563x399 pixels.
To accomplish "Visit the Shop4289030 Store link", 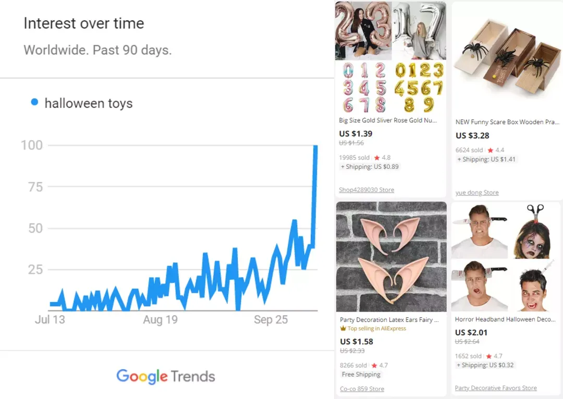I will click(366, 190).
